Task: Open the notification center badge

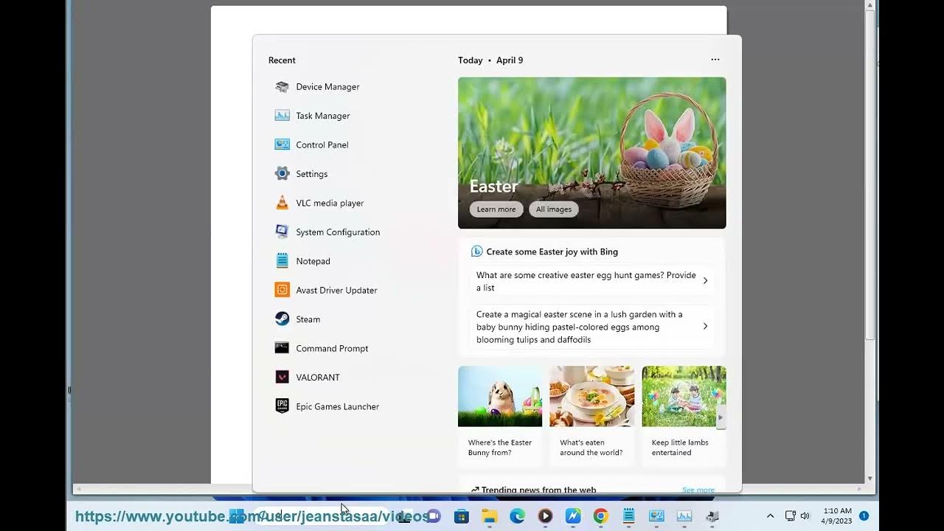Action: (864, 516)
